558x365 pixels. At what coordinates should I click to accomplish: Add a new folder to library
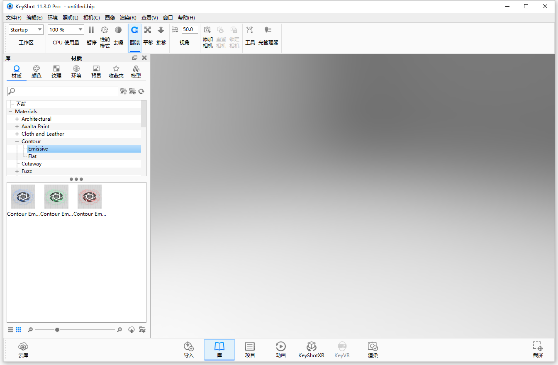click(x=124, y=91)
